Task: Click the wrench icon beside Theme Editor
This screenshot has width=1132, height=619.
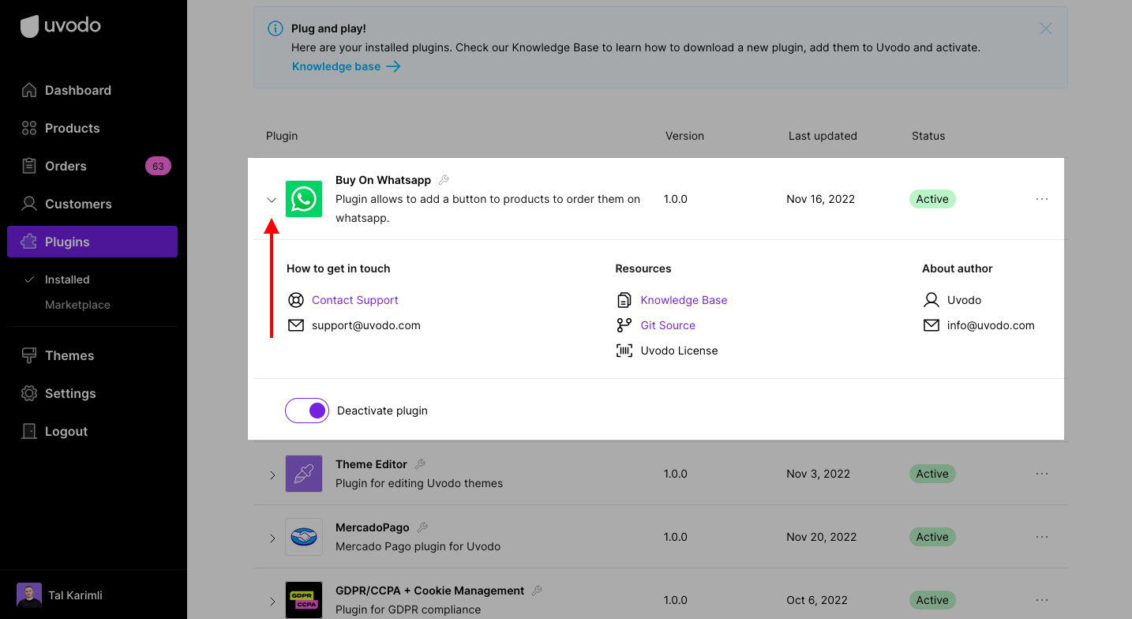Action: tap(420, 464)
